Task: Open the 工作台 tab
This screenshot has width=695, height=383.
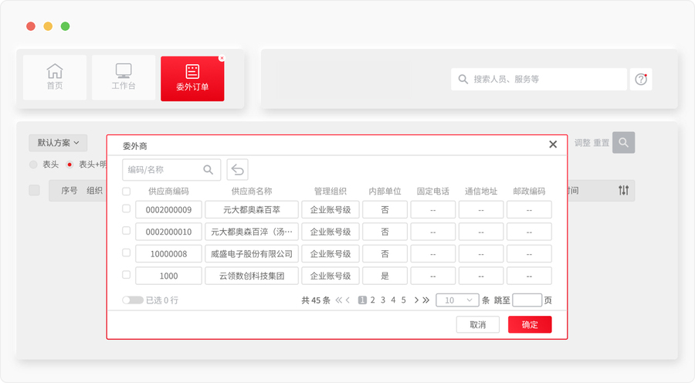Action: [x=124, y=77]
